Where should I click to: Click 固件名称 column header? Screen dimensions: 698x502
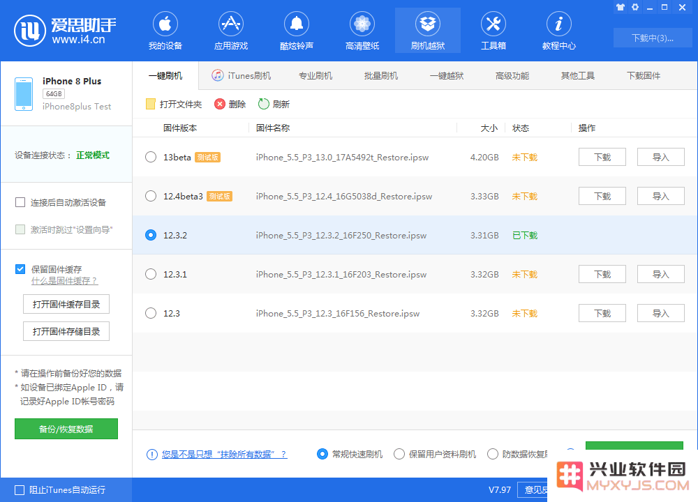pyautogui.click(x=273, y=128)
